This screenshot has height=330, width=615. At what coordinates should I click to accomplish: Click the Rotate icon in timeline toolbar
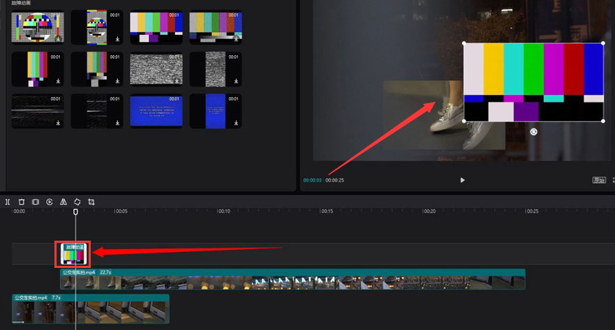77,202
